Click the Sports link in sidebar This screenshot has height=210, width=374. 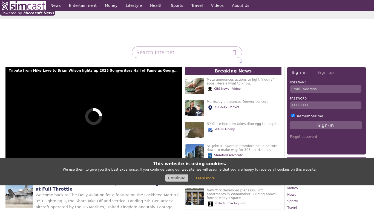coord(292,201)
